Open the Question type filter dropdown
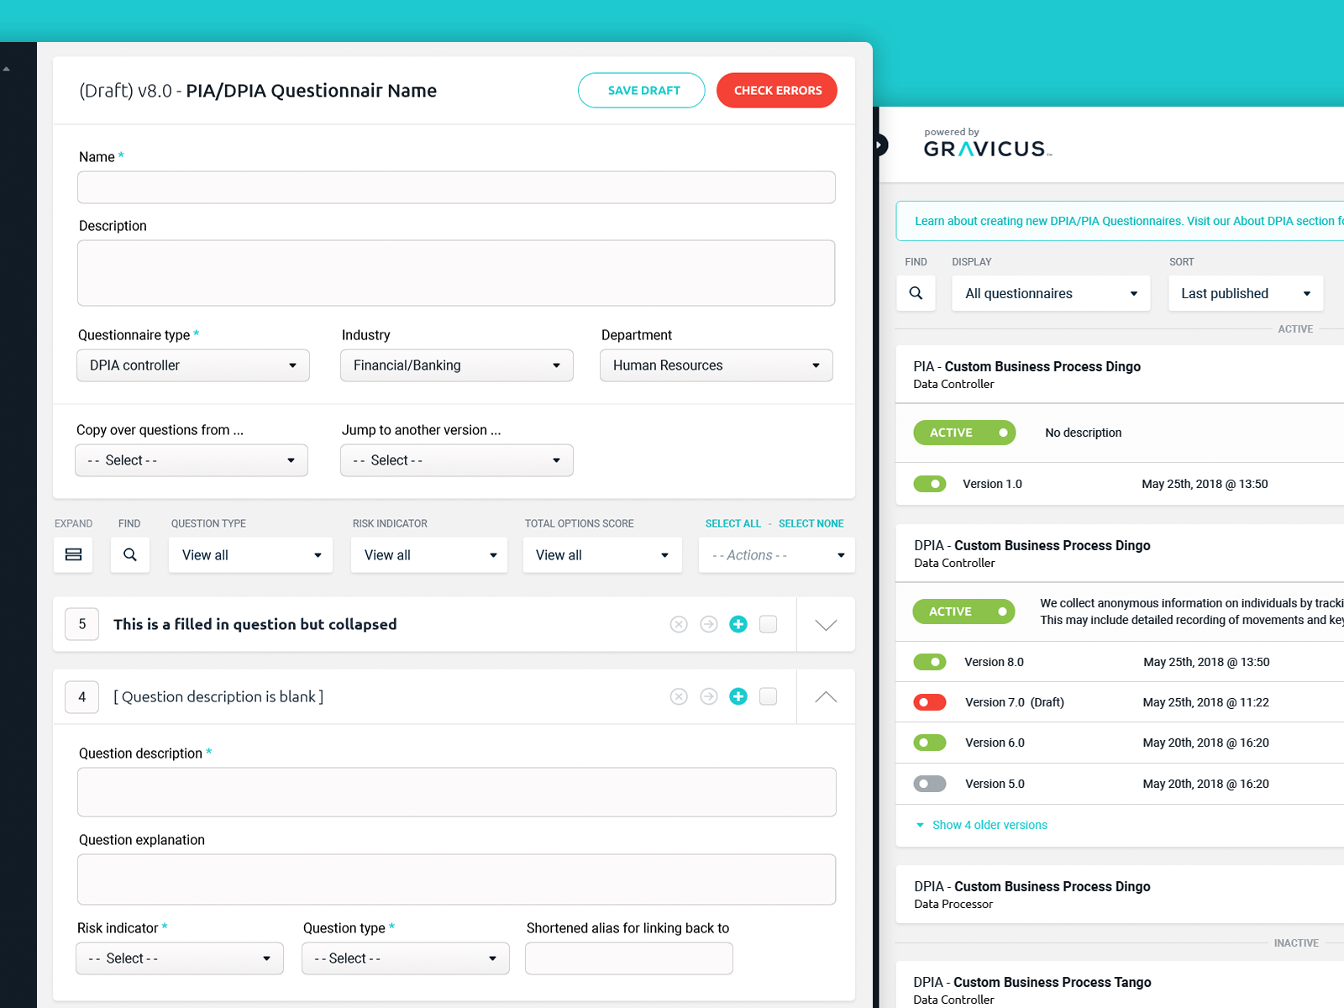This screenshot has width=1344, height=1008. [250, 555]
